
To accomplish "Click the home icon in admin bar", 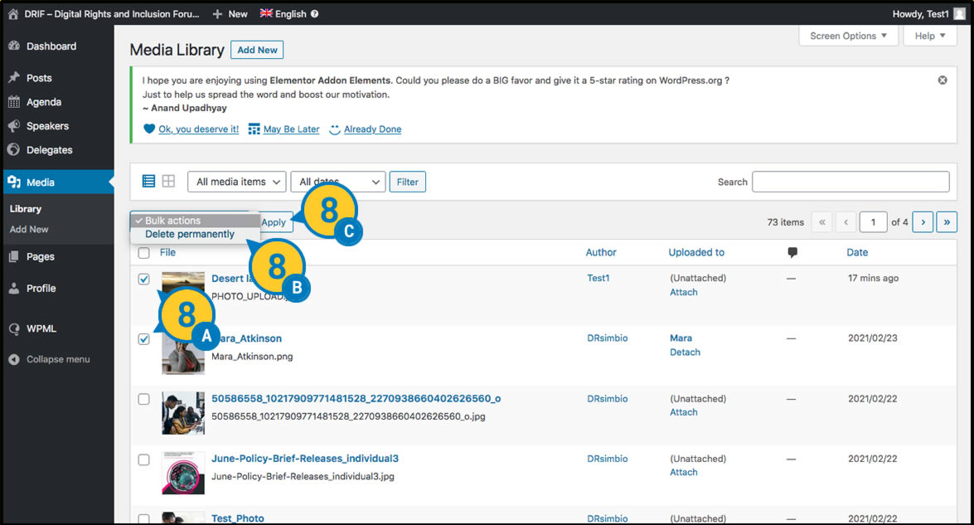I will click(13, 13).
